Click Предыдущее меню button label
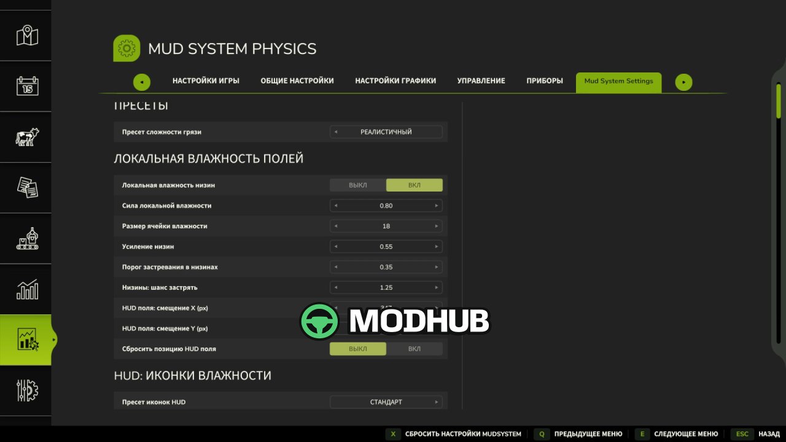 point(588,434)
